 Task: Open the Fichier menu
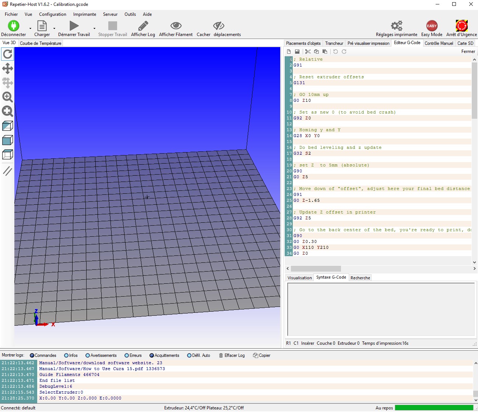point(11,14)
